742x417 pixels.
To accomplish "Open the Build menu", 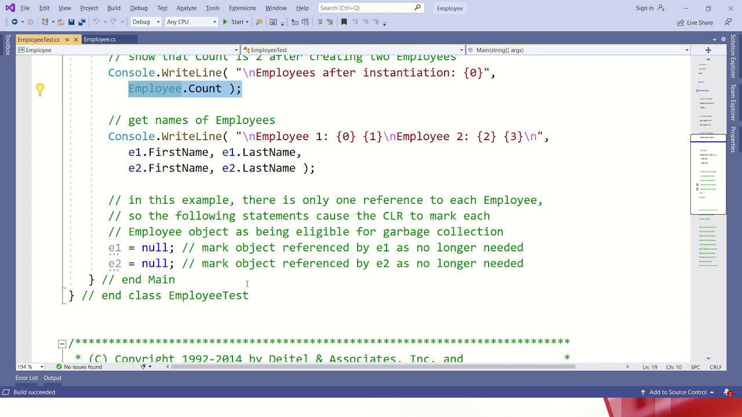I will tap(114, 8).
